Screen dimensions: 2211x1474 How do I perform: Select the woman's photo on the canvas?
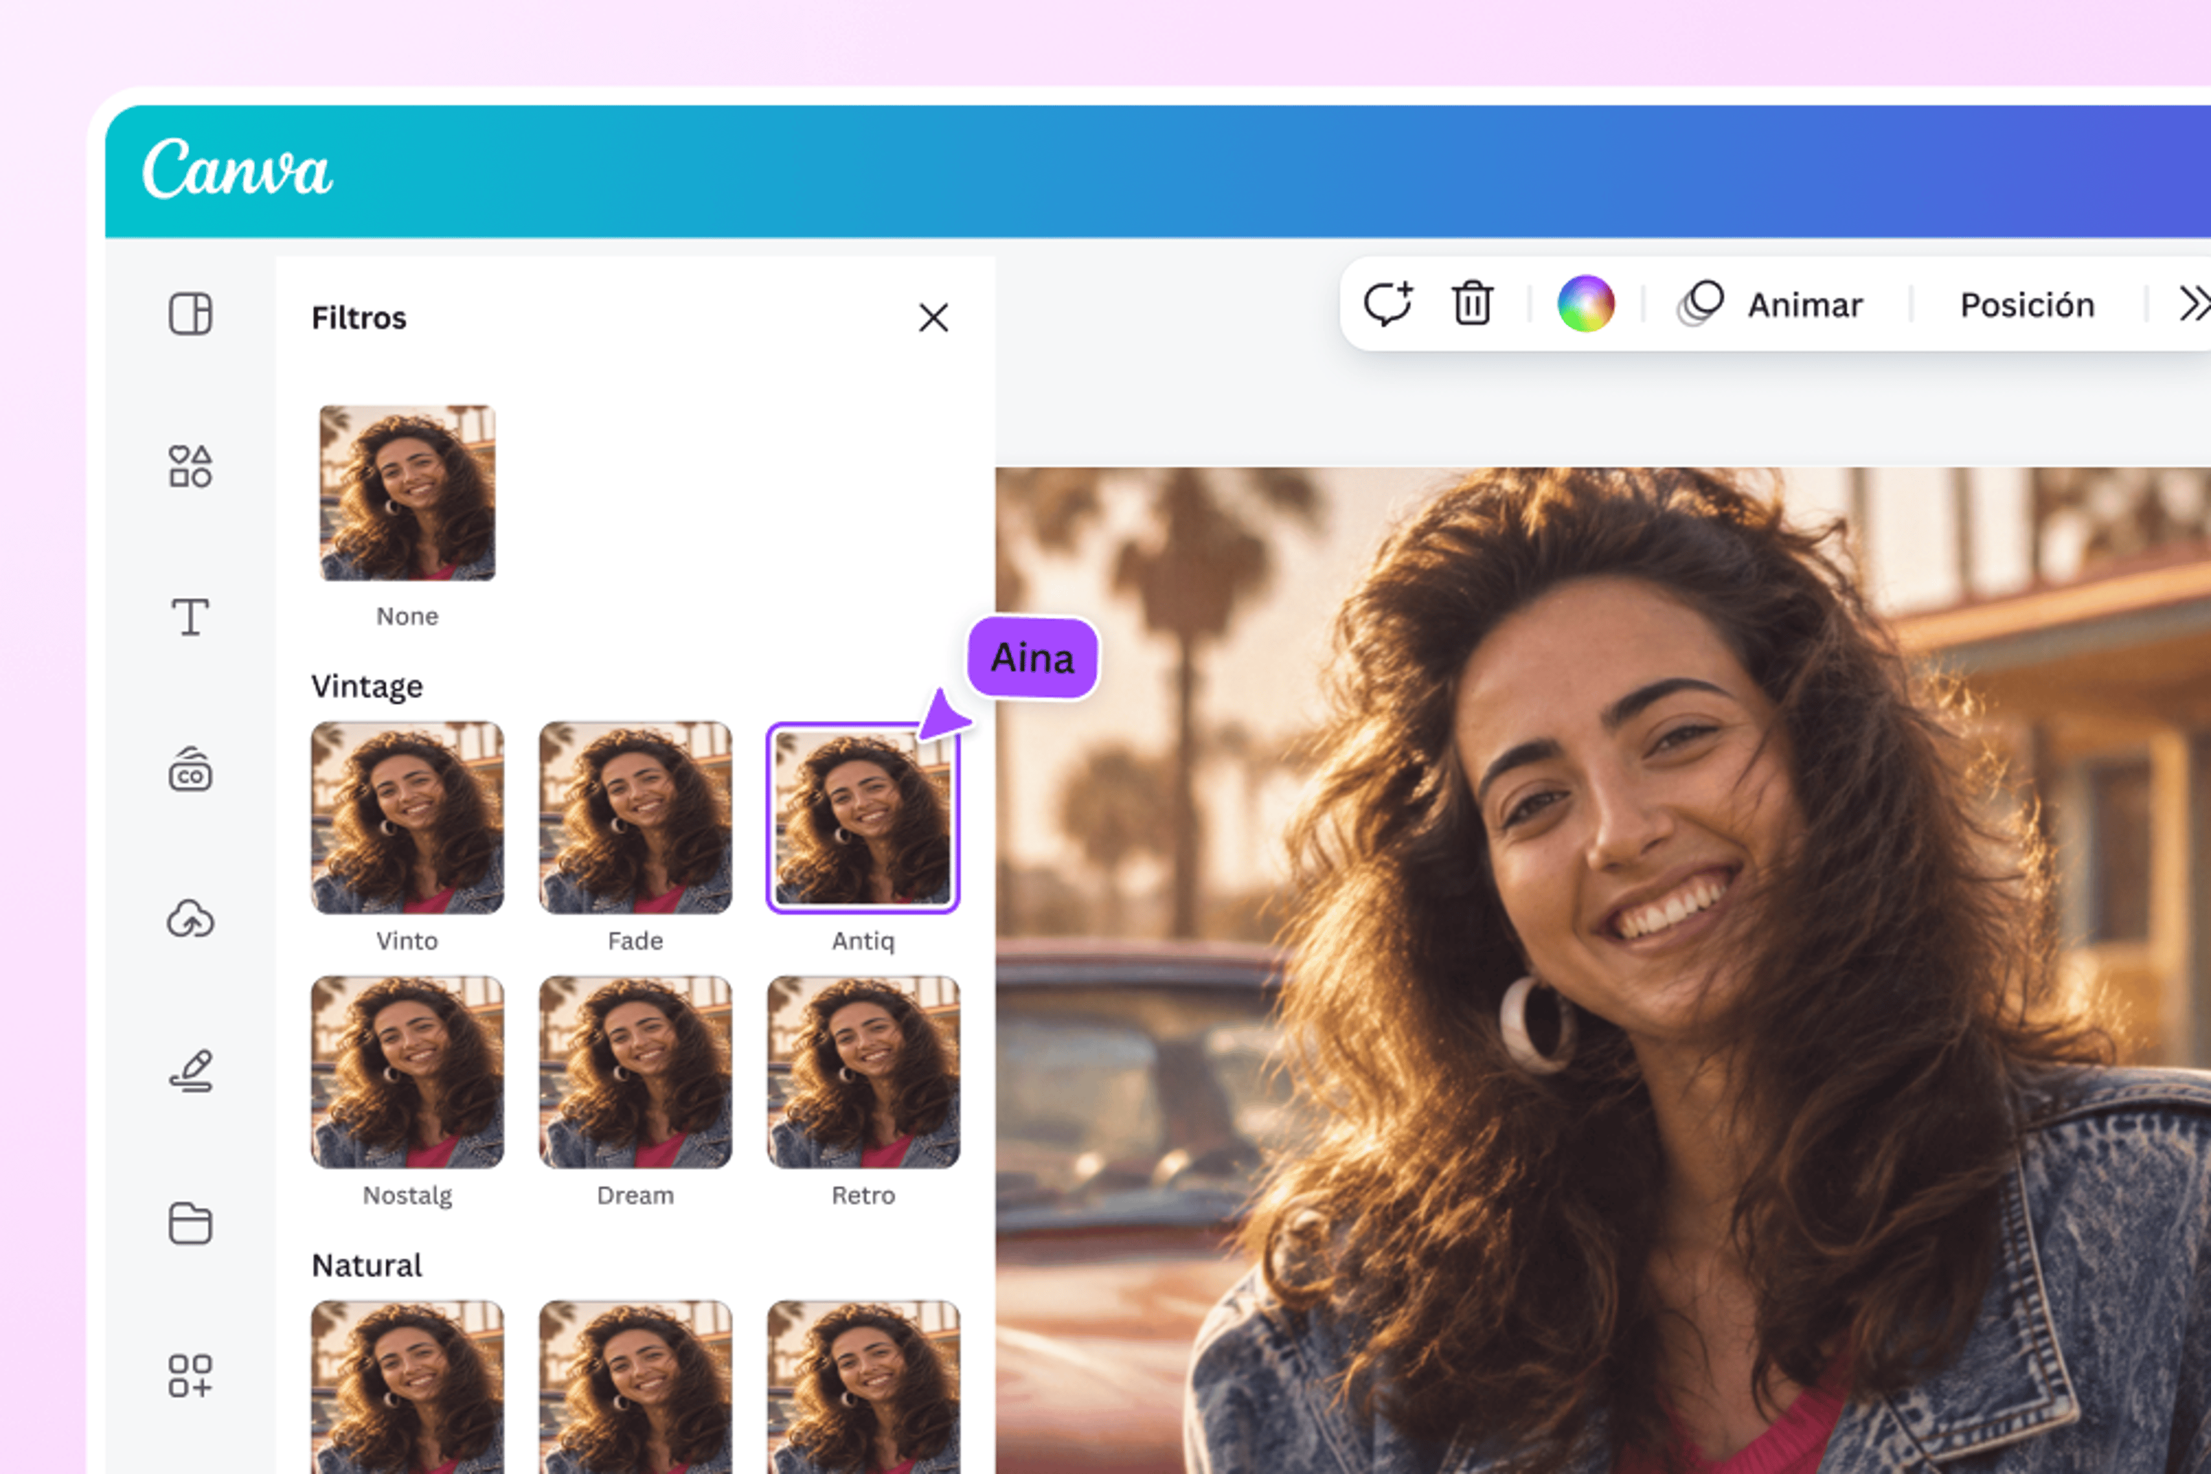[x=1603, y=970]
